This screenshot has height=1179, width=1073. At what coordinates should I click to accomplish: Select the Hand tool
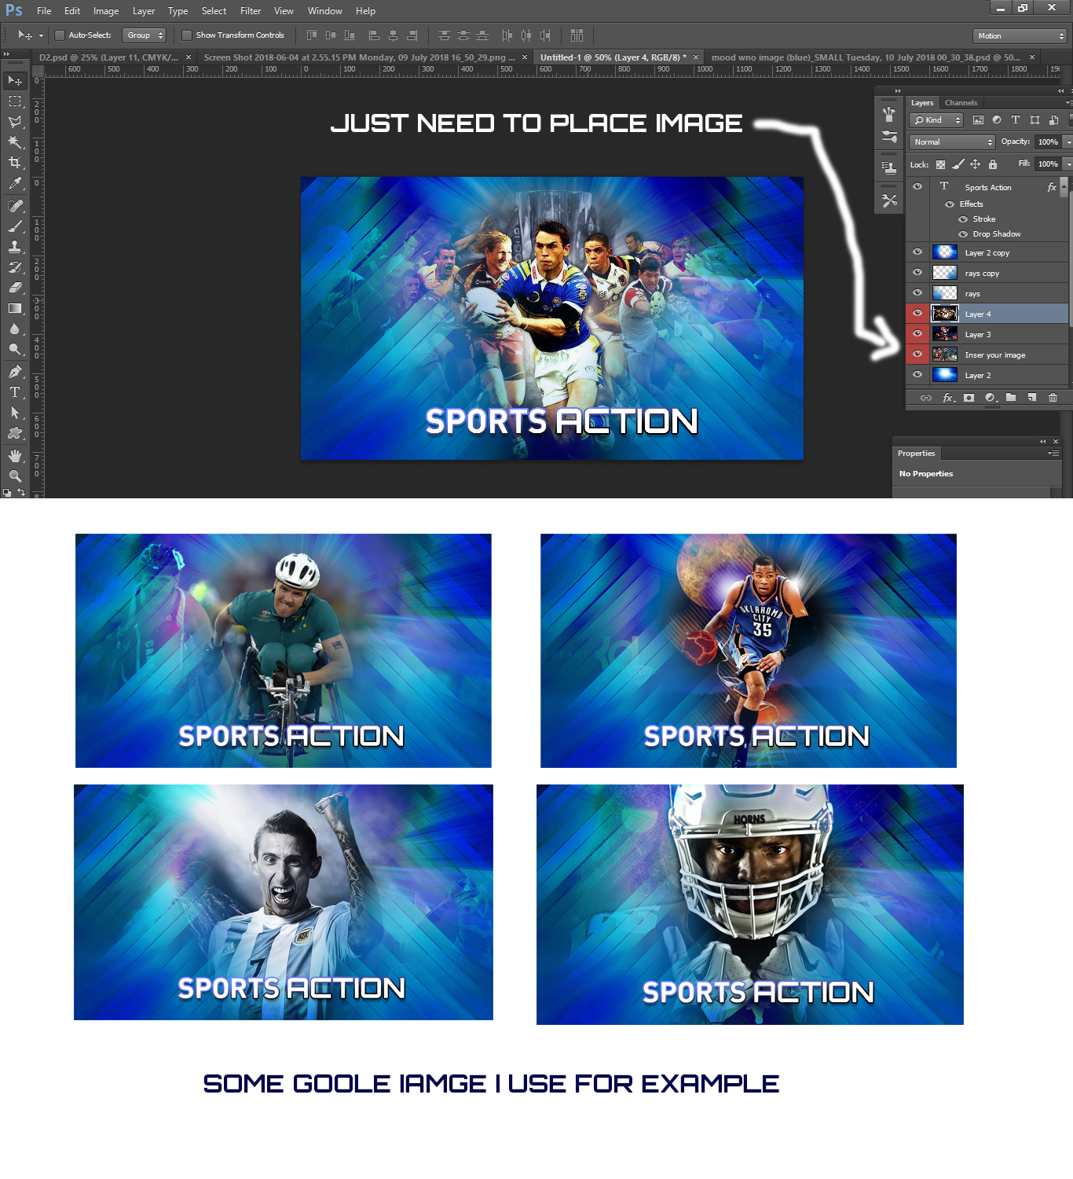[x=15, y=456]
